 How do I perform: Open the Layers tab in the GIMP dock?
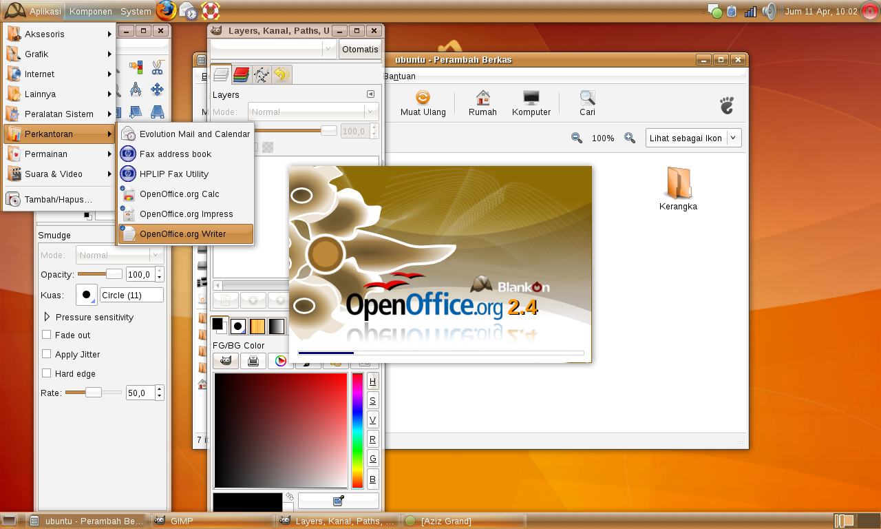pos(220,74)
